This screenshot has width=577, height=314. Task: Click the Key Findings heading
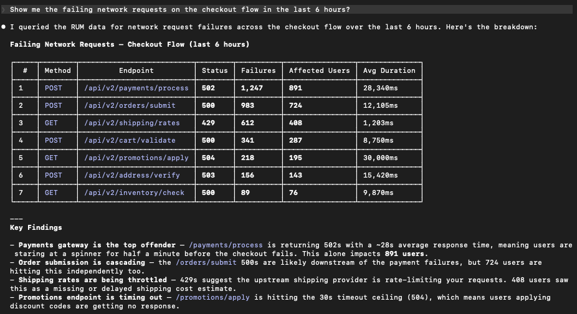[36, 227]
